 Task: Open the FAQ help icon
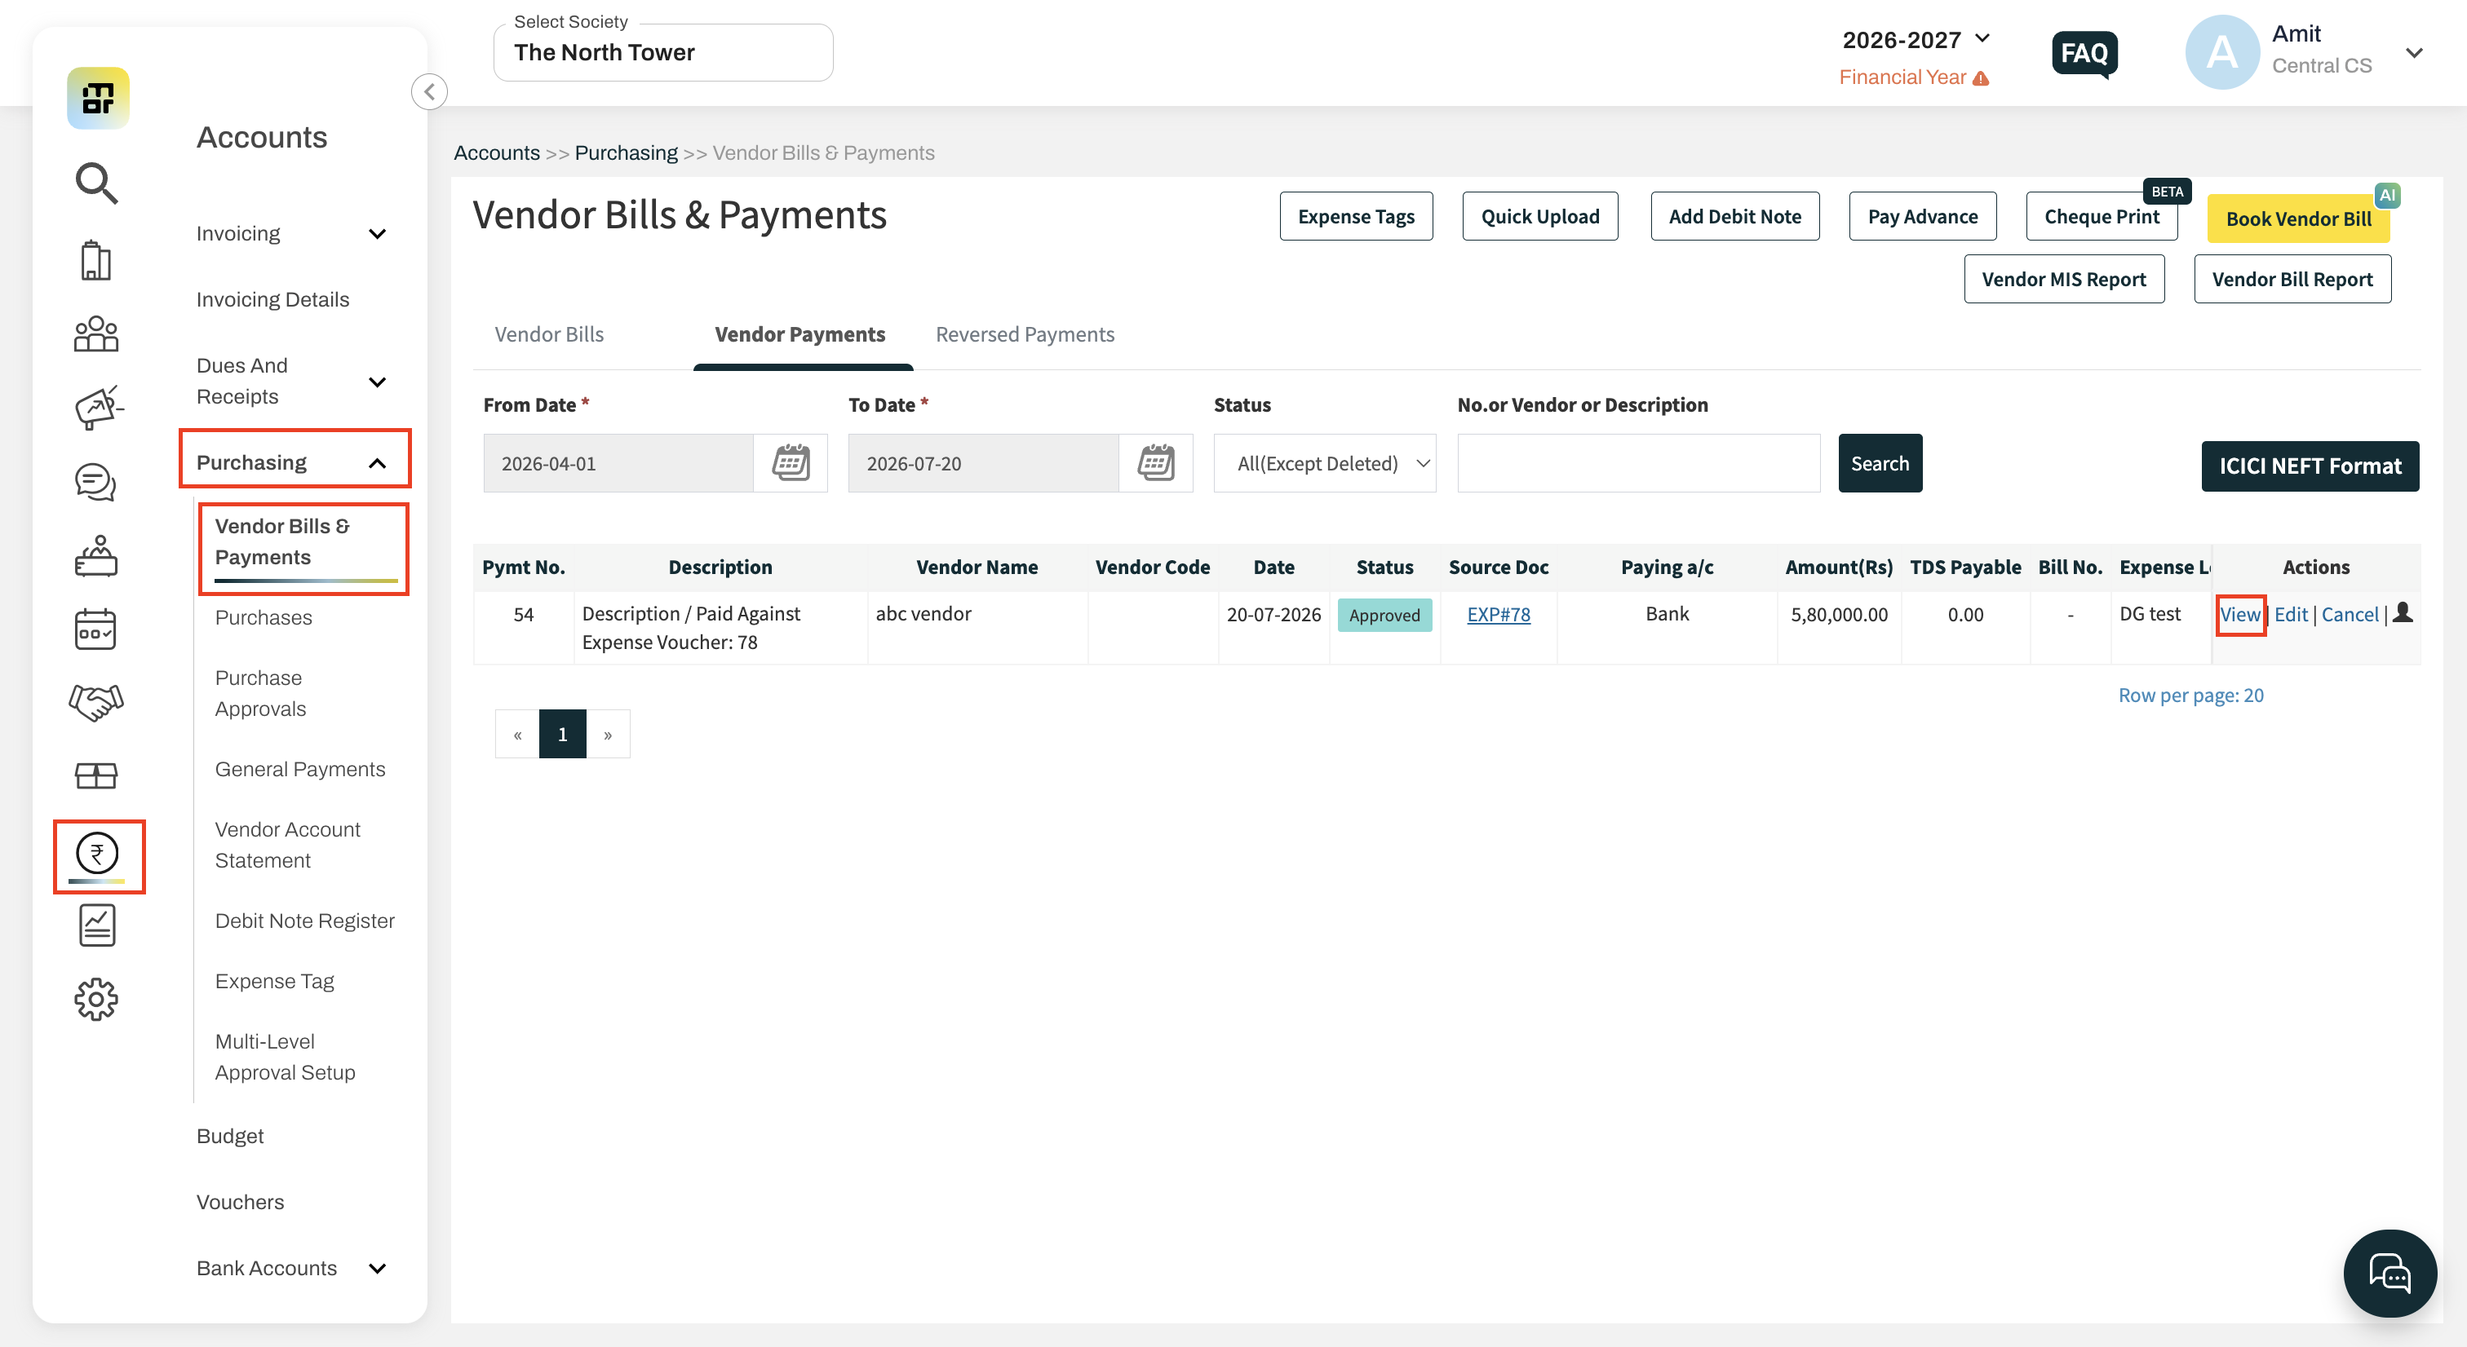point(2084,54)
